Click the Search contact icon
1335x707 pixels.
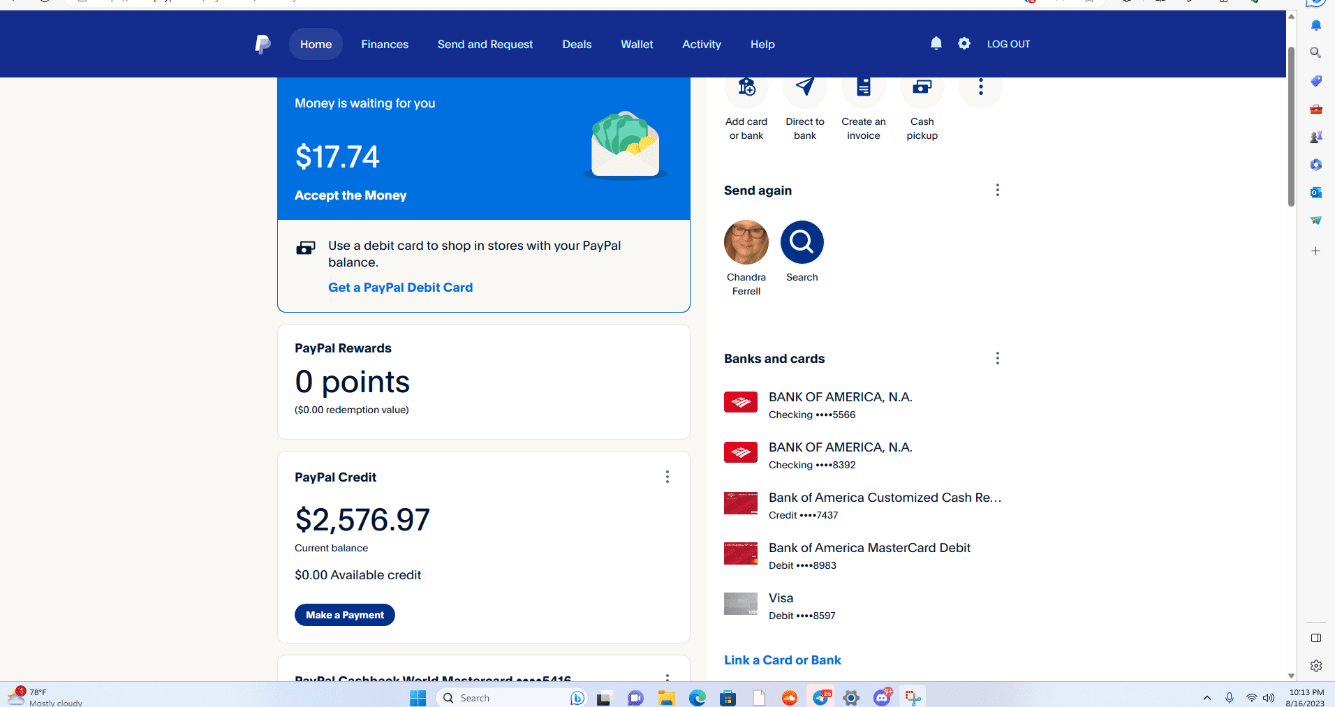point(802,242)
